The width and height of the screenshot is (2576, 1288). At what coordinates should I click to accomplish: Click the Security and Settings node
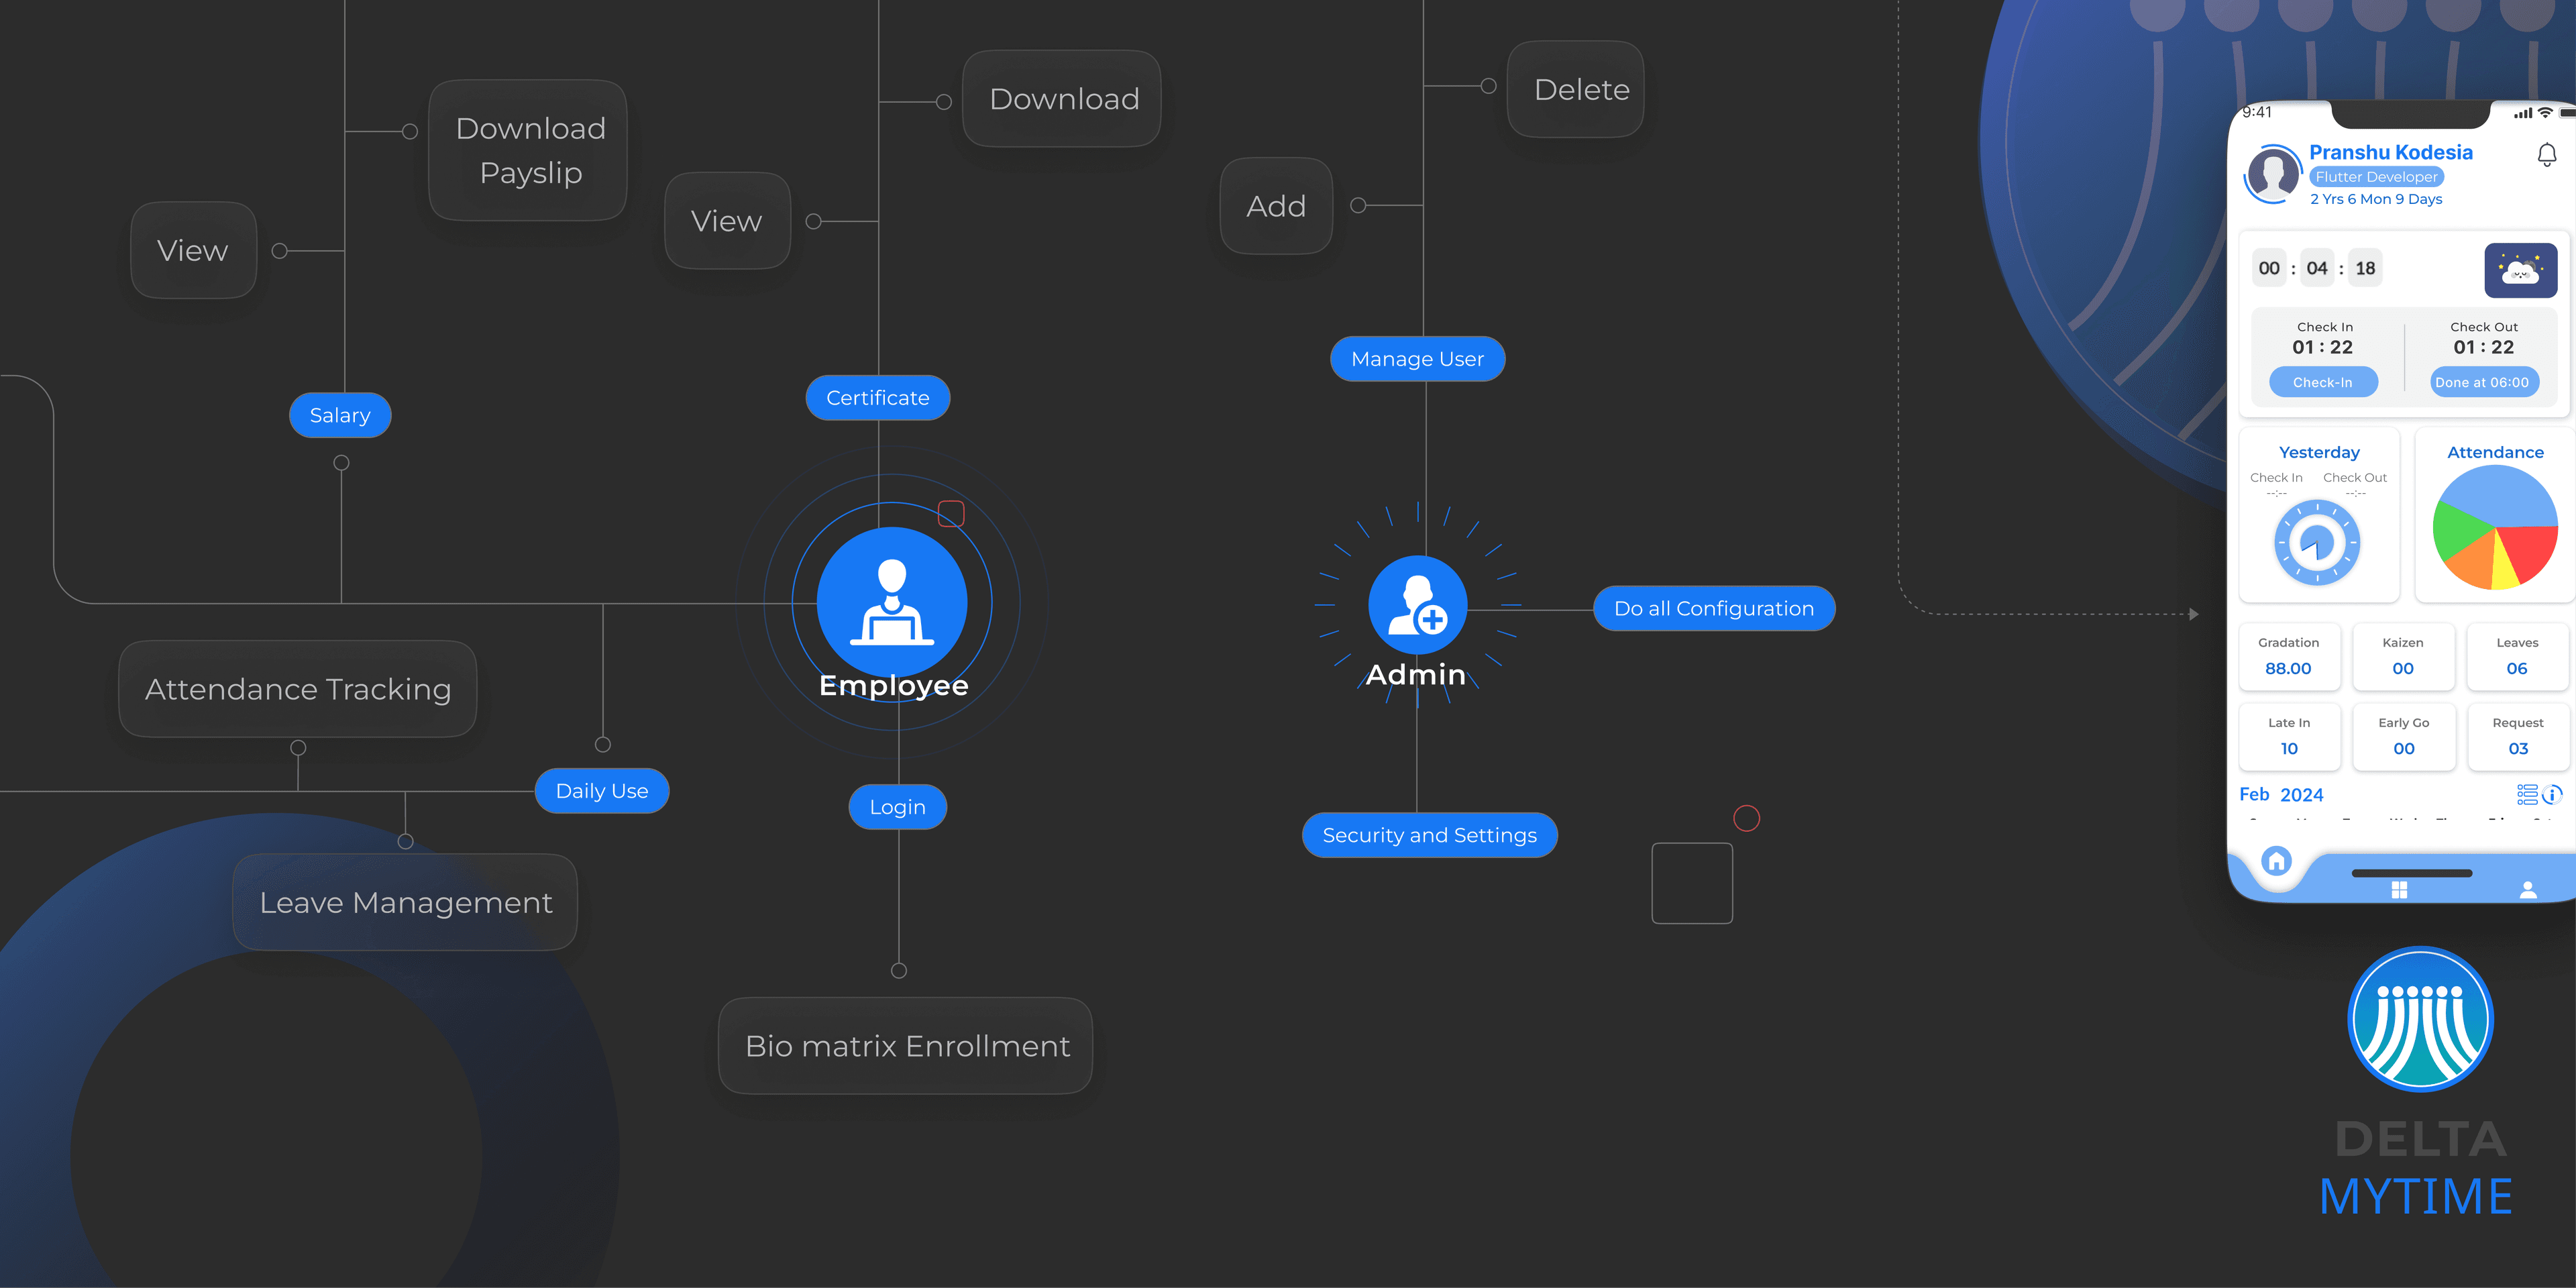(x=1429, y=834)
